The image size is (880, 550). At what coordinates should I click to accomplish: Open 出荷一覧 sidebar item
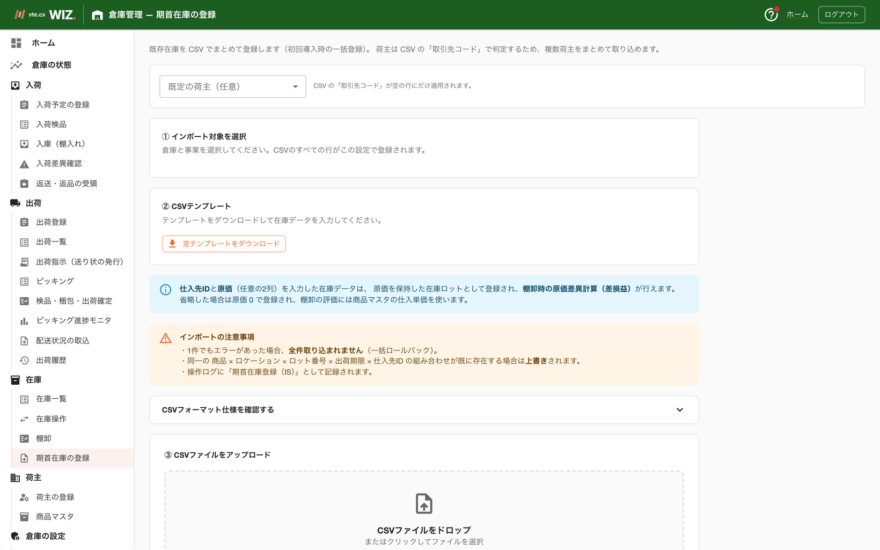[72, 242]
